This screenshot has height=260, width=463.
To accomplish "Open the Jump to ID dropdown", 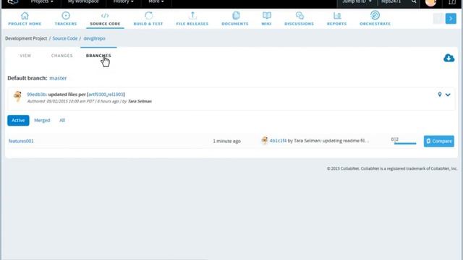I will coord(357,1).
